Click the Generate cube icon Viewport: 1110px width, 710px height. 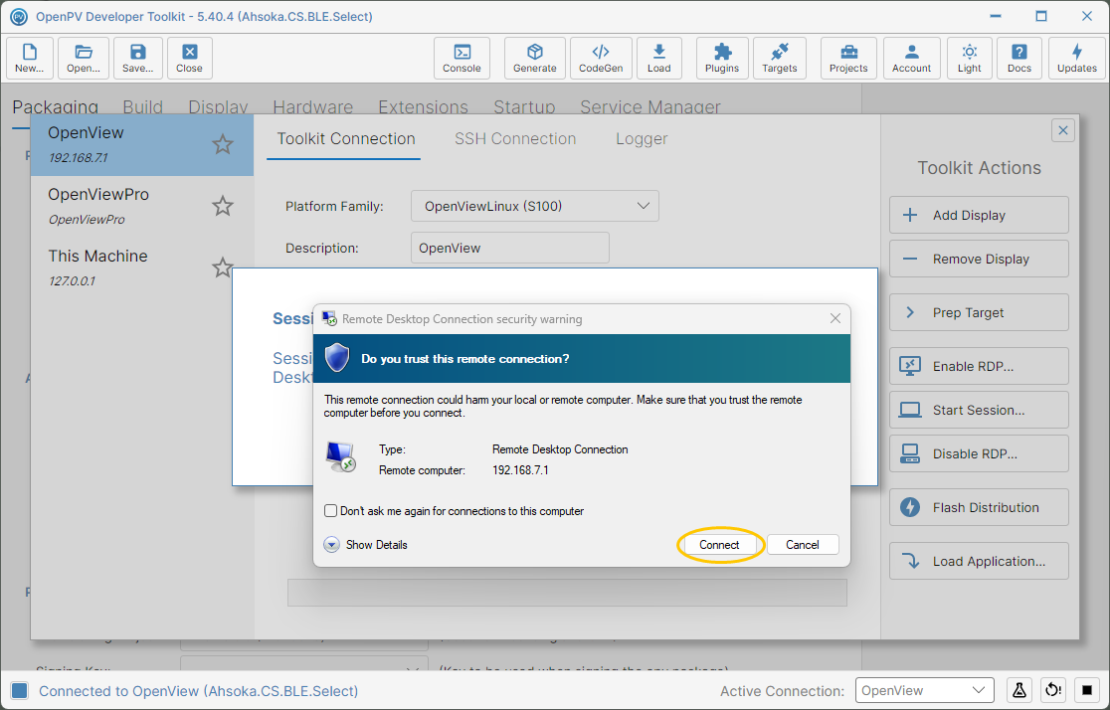click(x=534, y=58)
